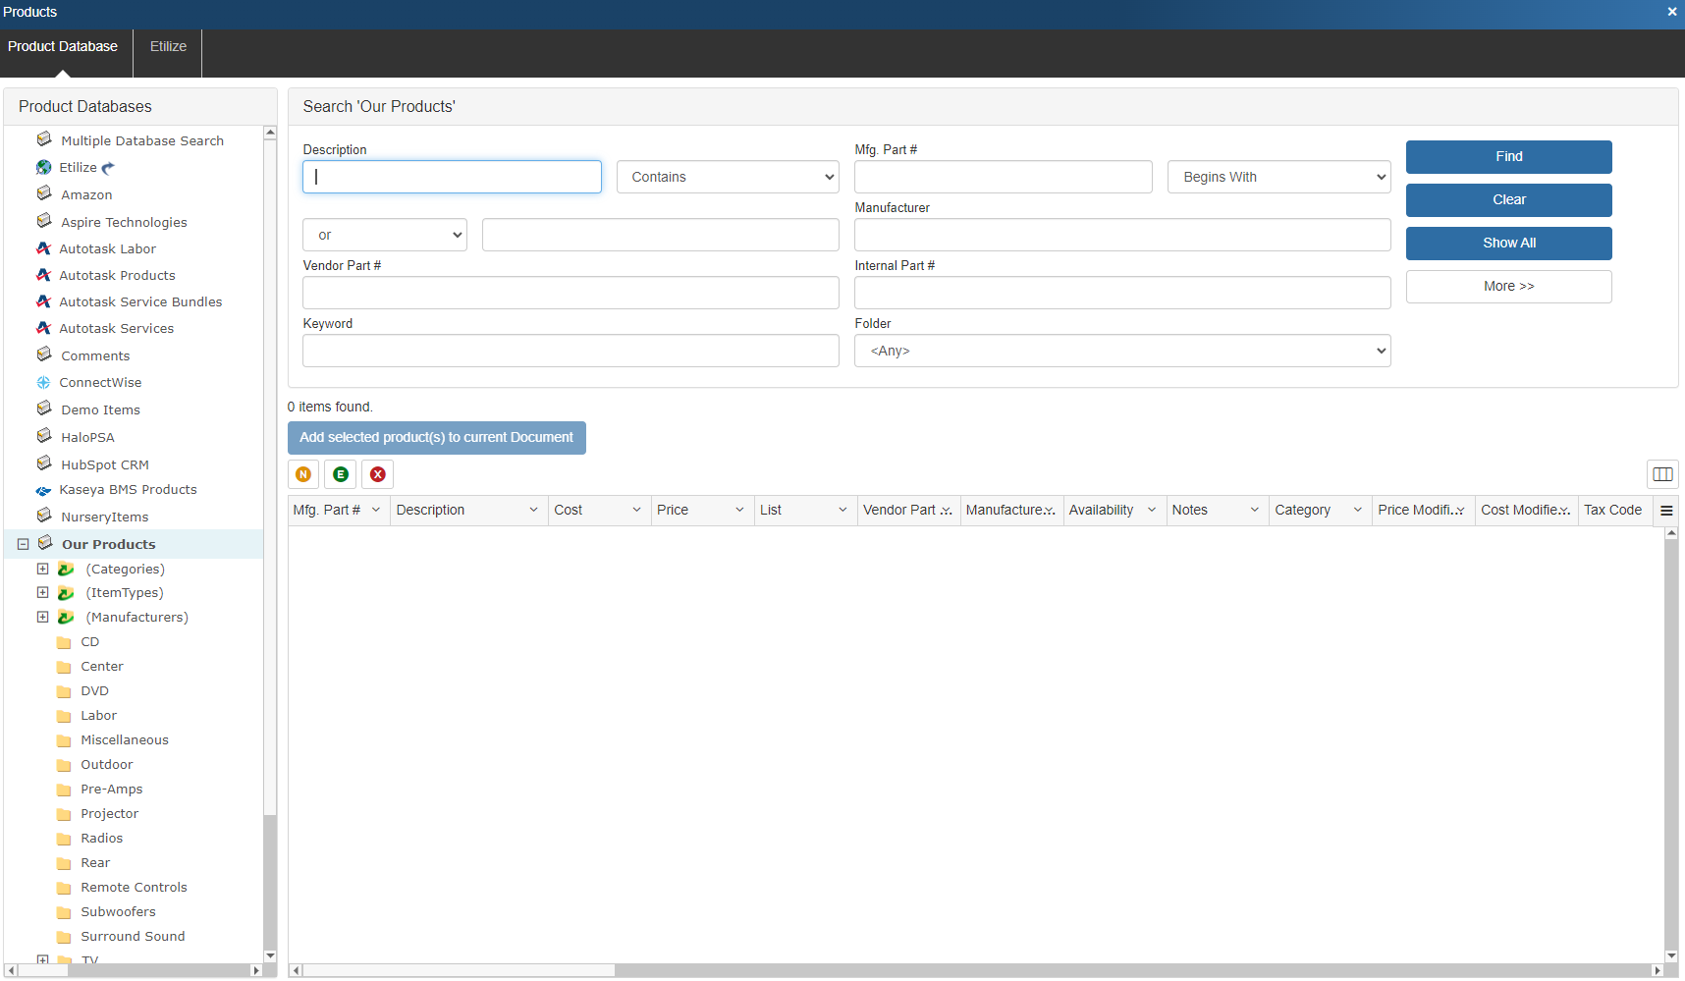Open the 'Begins With' Mfg. Part dropdown
This screenshot has width=1685, height=981.
[x=1278, y=177]
